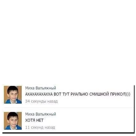Click the word РИАЛЬНО in first comment
The height and width of the screenshot is (136, 136).
[79, 94]
